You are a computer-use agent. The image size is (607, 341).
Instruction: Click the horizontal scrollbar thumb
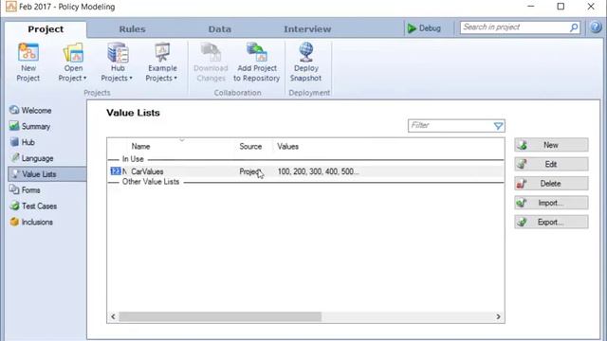[x=220, y=316]
